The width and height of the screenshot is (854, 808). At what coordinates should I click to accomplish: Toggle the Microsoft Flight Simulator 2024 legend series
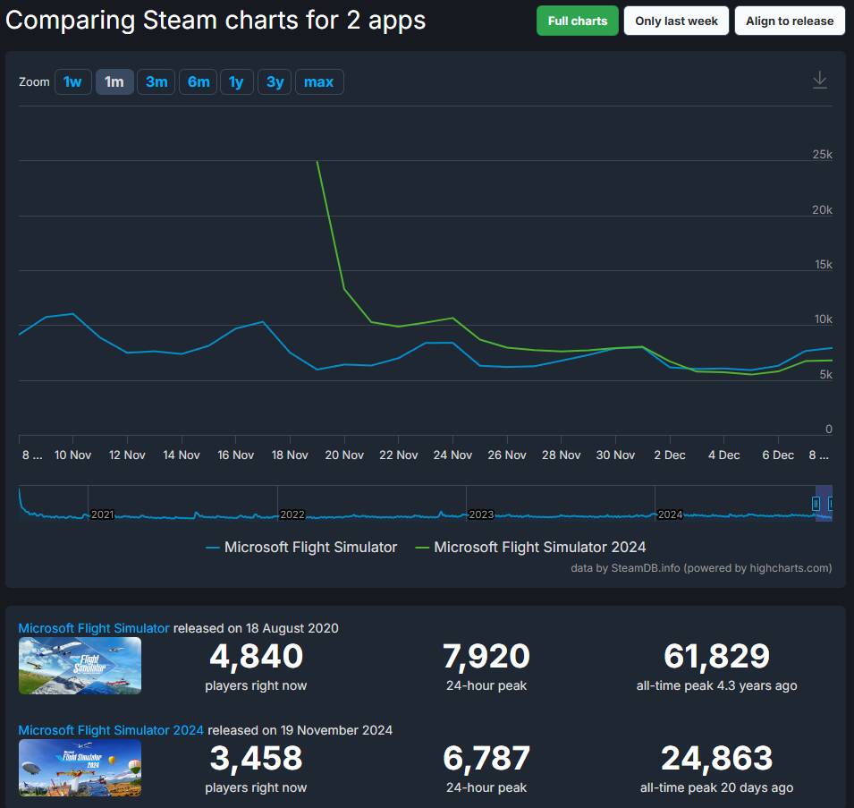click(530, 547)
